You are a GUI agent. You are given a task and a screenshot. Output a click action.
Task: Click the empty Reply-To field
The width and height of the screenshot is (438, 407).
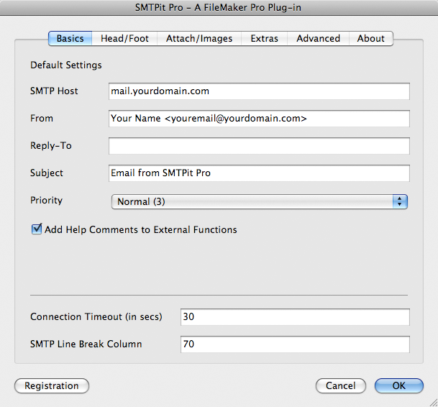[x=259, y=146]
